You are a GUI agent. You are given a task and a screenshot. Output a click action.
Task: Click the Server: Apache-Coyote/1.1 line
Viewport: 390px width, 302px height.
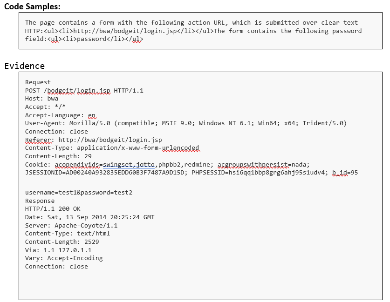click(x=71, y=226)
